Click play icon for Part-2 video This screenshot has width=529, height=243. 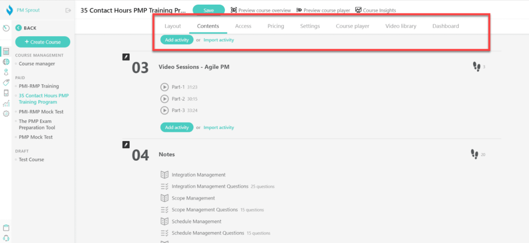click(x=164, y=99)
